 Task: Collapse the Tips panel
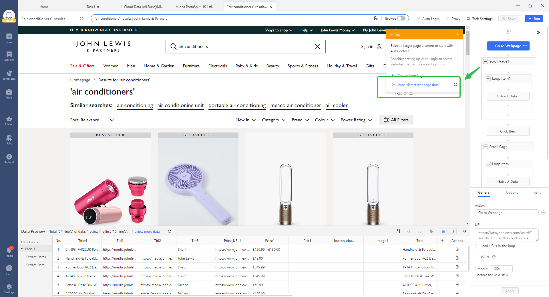(x=457, y=34)
